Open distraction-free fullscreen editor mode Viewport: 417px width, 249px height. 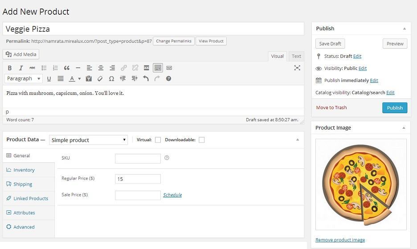pyautogui.click(x=297, y=68)
